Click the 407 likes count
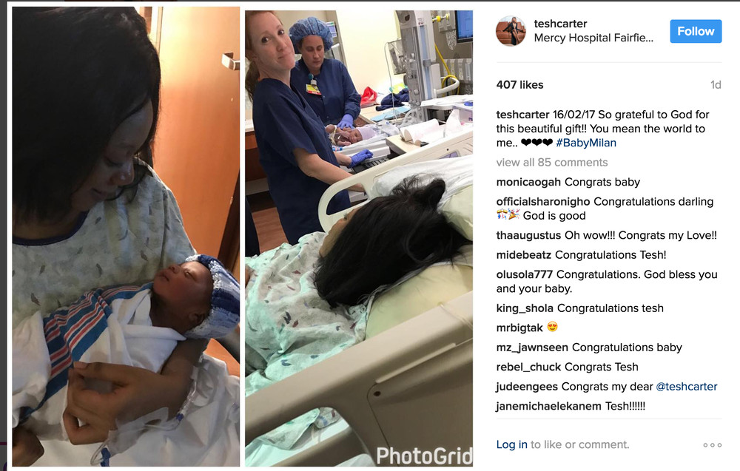740x471 pixels. (x=519, y=85)
